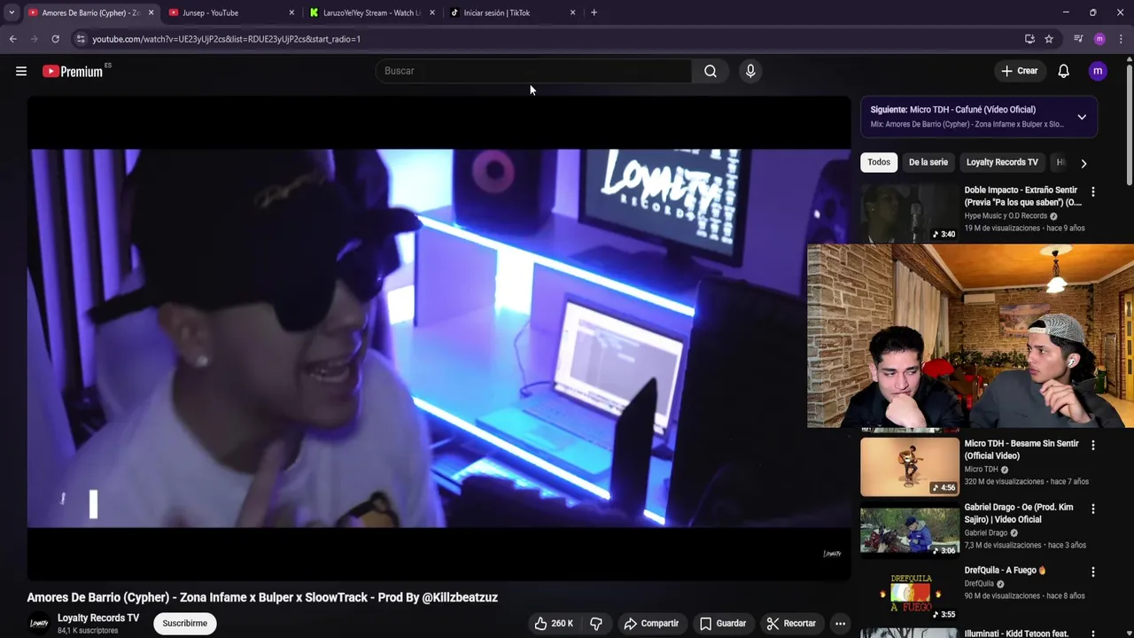Open Micro TDH channel name

coord(981,470)
